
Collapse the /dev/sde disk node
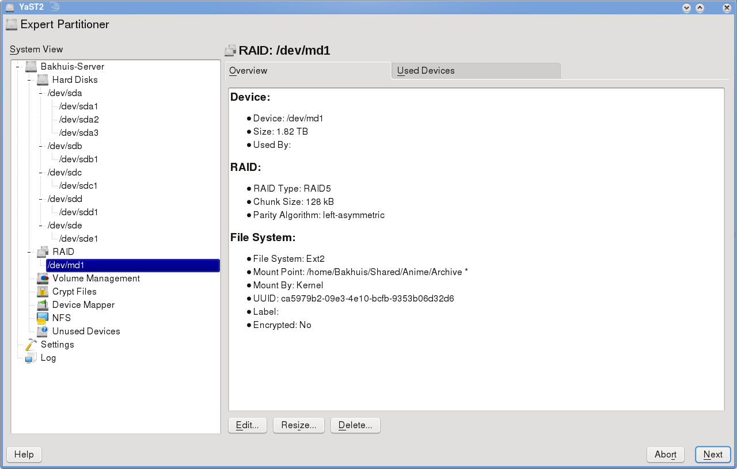[x=41, y=226]
